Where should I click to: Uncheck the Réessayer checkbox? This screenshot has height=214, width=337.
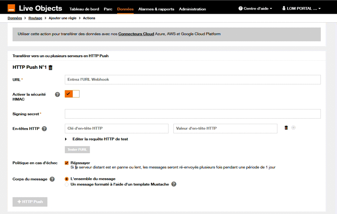(67, 163)
